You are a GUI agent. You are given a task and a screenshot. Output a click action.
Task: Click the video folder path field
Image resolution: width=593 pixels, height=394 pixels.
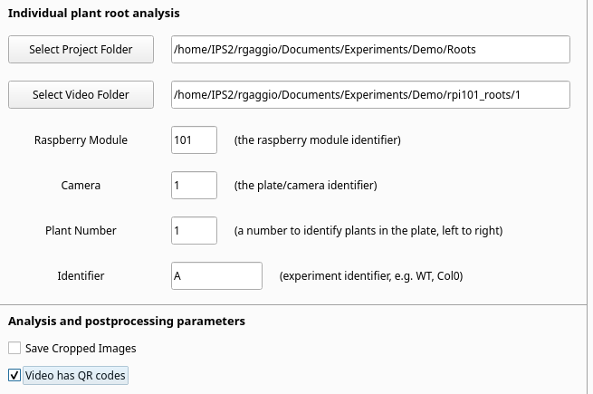point(369,94)
